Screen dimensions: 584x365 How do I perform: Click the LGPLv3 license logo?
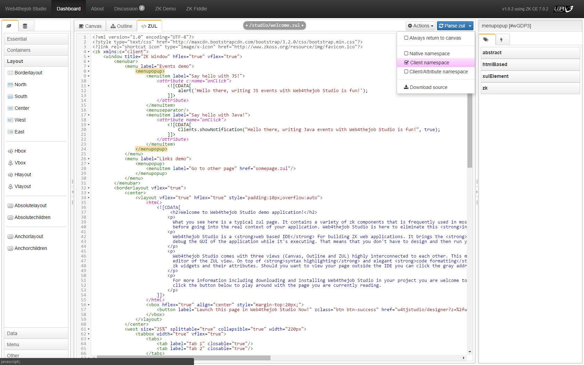(x=563, y=9)
